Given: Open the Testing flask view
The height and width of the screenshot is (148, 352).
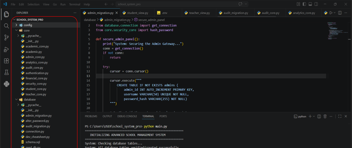Looking at the screenshot, I should pos(6,72).
